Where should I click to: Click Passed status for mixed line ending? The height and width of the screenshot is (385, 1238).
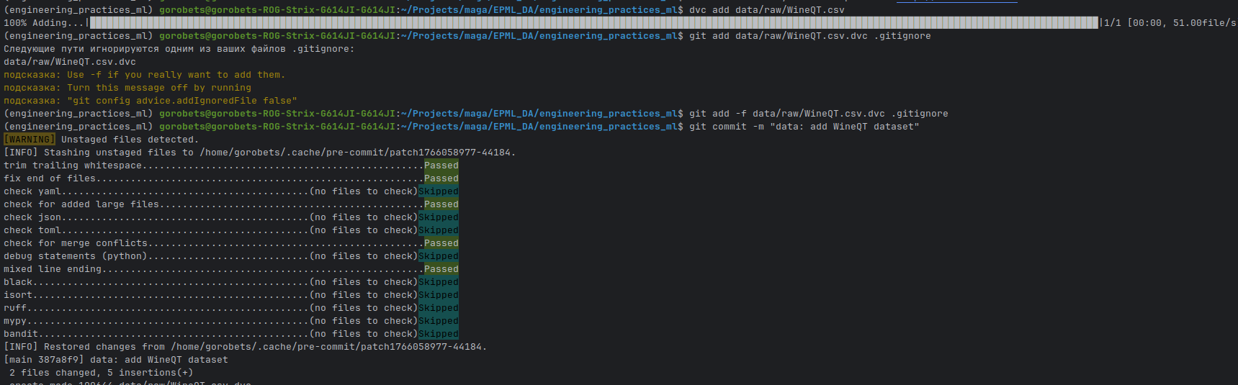tap(441, 269)
